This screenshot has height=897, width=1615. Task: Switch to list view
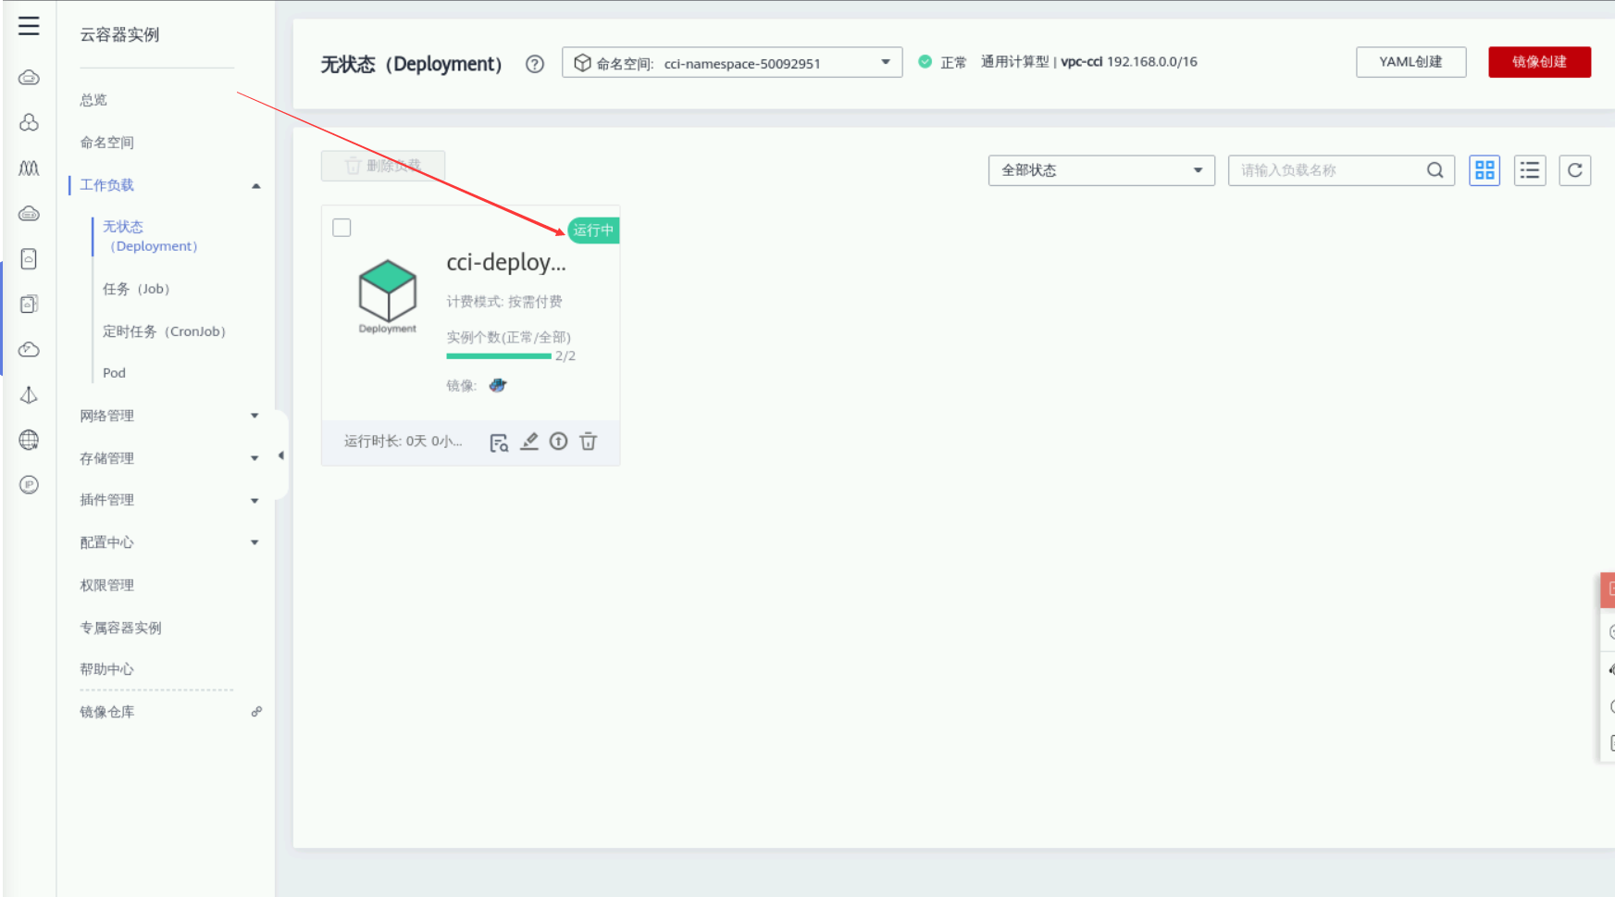1530,170
